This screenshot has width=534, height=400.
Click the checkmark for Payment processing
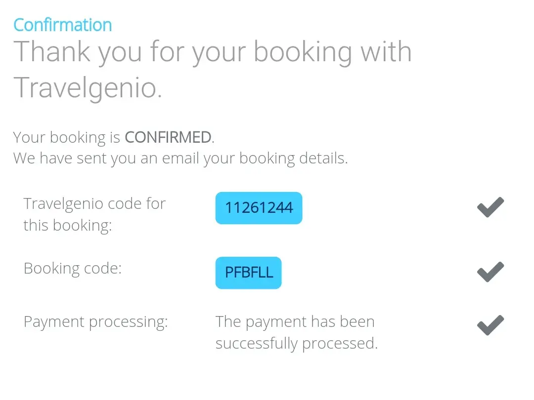[490, 325]
